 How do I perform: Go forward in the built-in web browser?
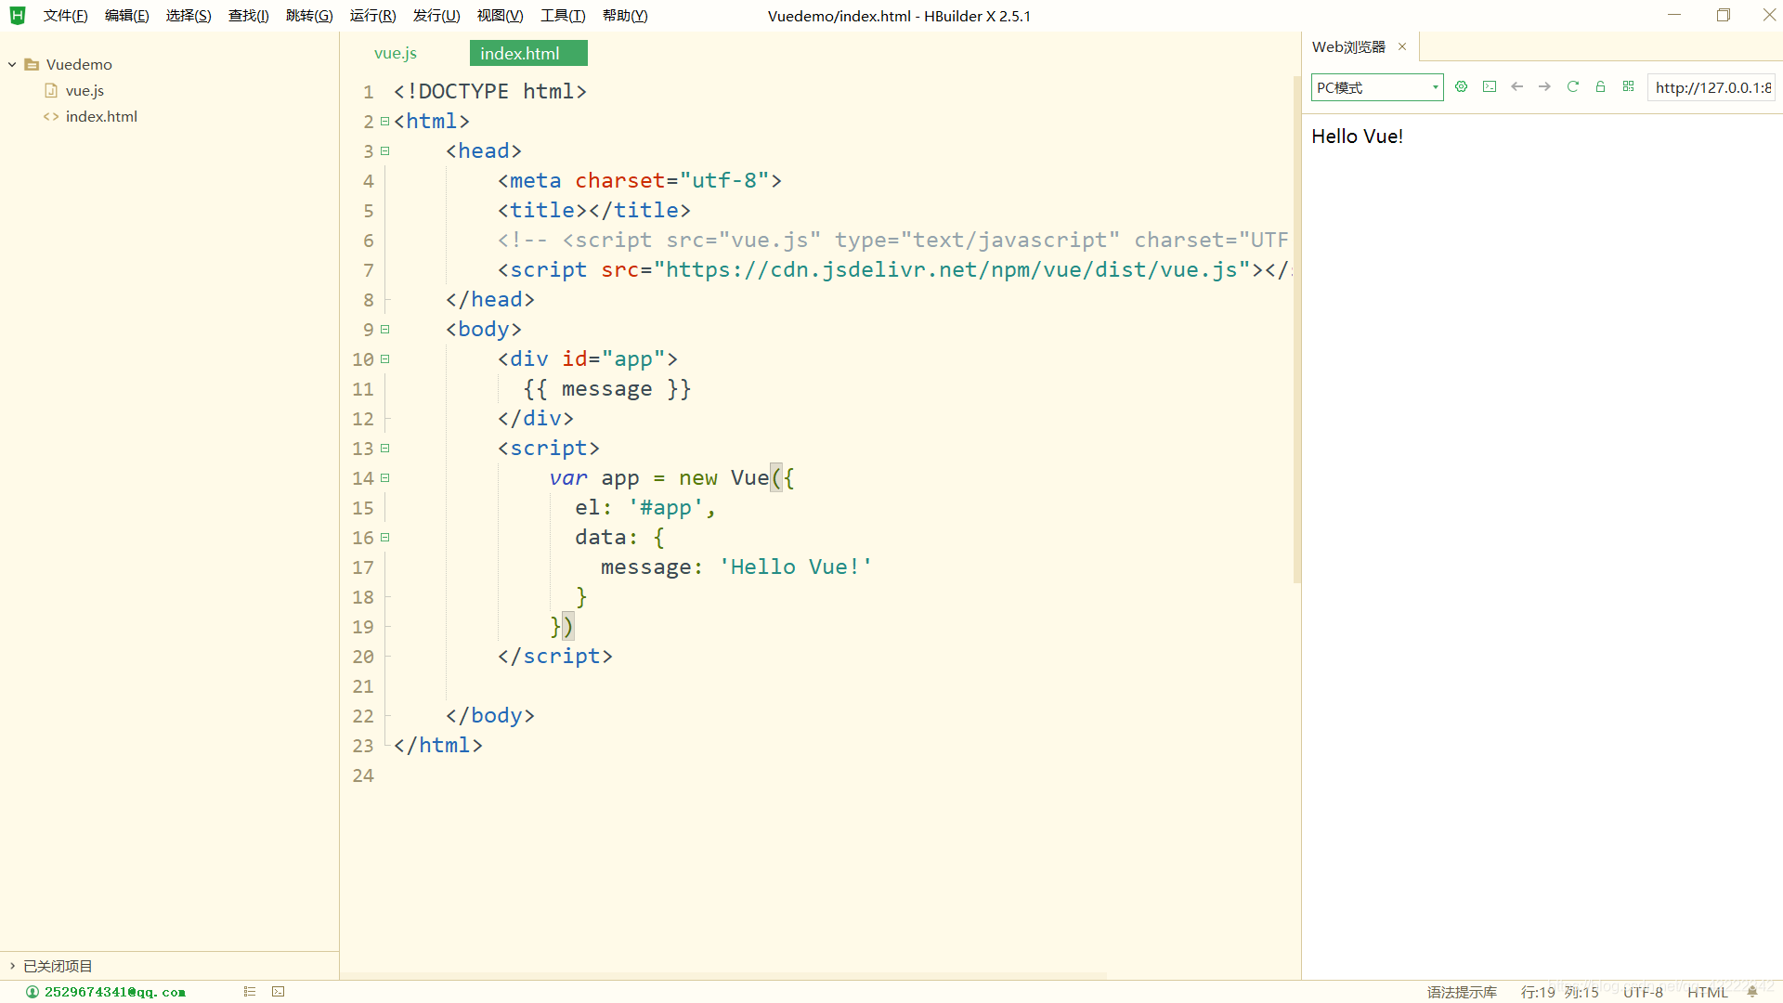coord(1544,86)
